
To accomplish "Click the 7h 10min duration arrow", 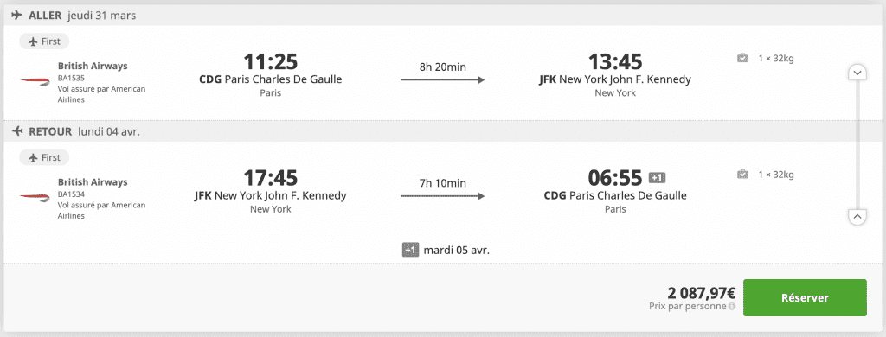I will [x=442, y=196].
